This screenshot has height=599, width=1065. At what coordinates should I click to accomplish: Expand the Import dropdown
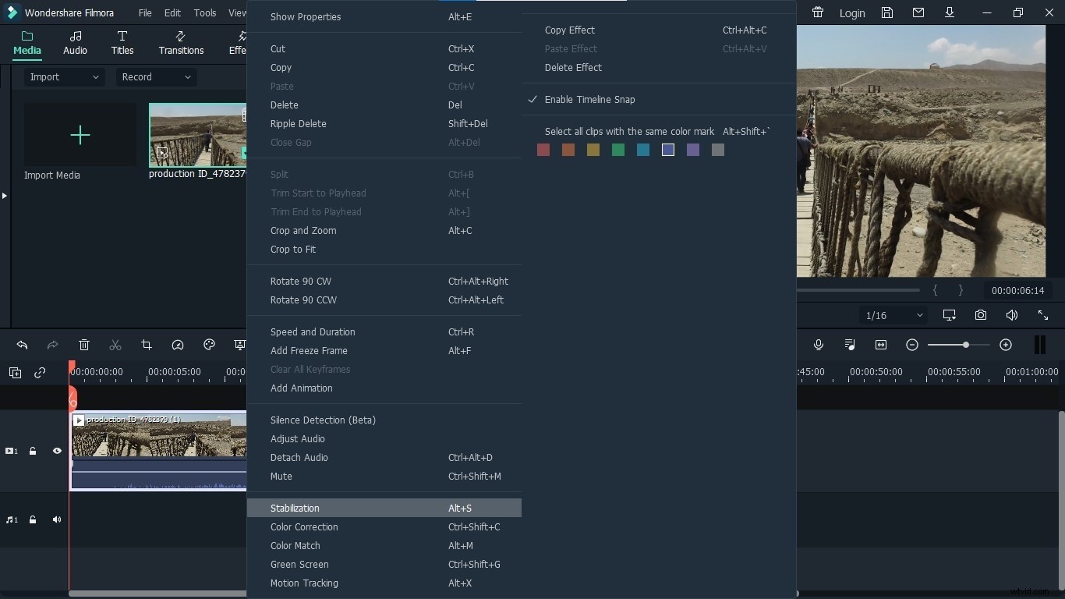64,77
